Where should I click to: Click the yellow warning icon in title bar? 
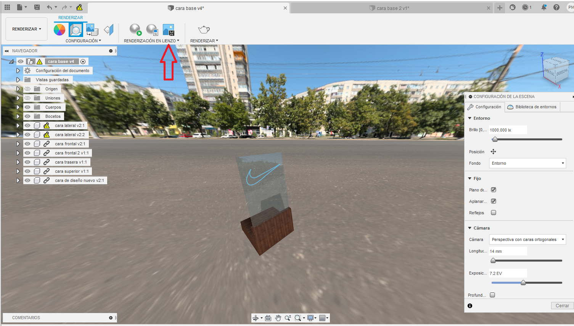(x=79, y=7)
